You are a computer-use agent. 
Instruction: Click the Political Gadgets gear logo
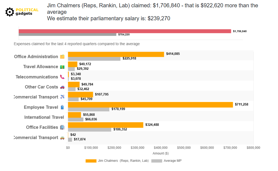(10, 12)
